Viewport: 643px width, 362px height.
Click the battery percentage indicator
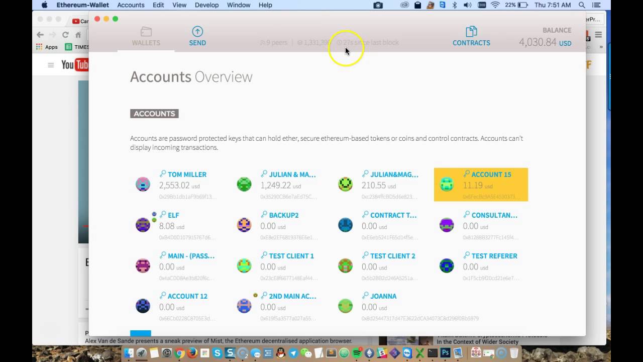[510, 5]
